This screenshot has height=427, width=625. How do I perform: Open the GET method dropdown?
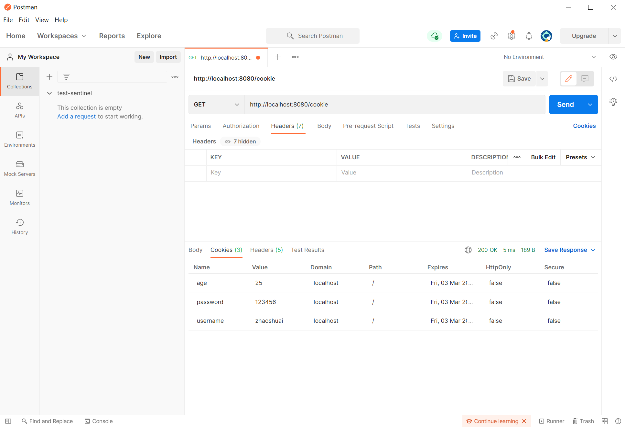(x=217, y=105)
